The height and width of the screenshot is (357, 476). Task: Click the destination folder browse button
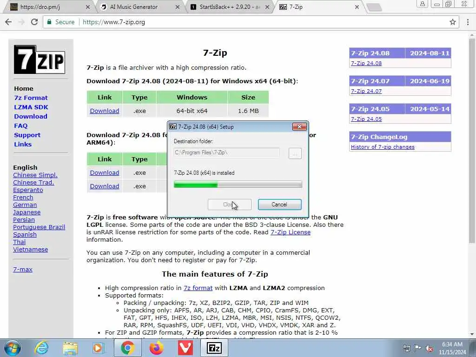[295, 153]
